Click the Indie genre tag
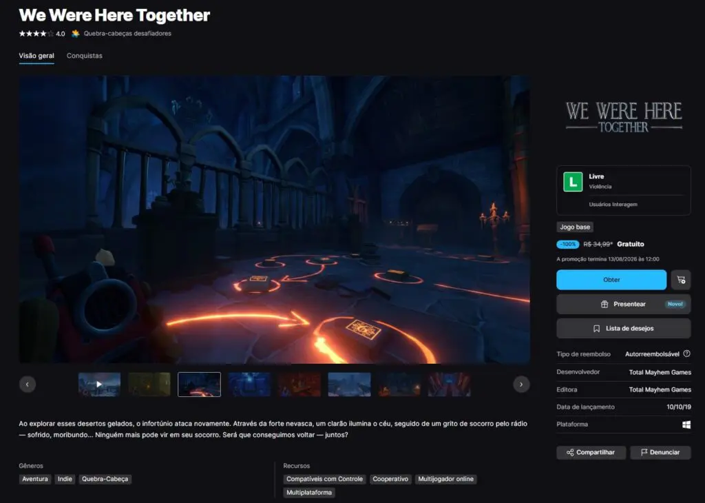The height and width of the screenshot is (503, 705). 65,479
